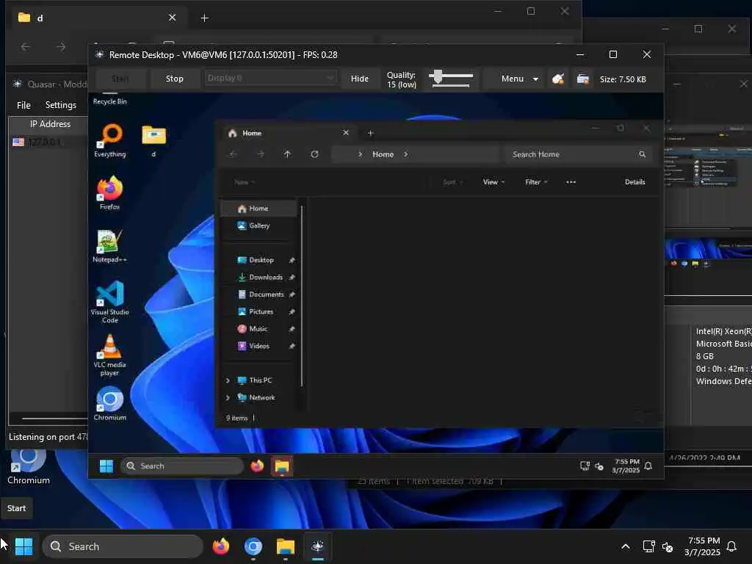Image resolution: width=752 pixels, height=564 pixels.
Task: Open the Menu dropdown in Remote Desktop
Action: click(518, 79)
